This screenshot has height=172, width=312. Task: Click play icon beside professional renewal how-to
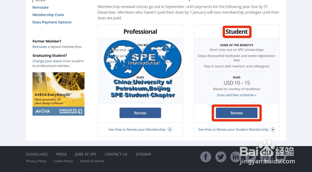coord(170,130)
